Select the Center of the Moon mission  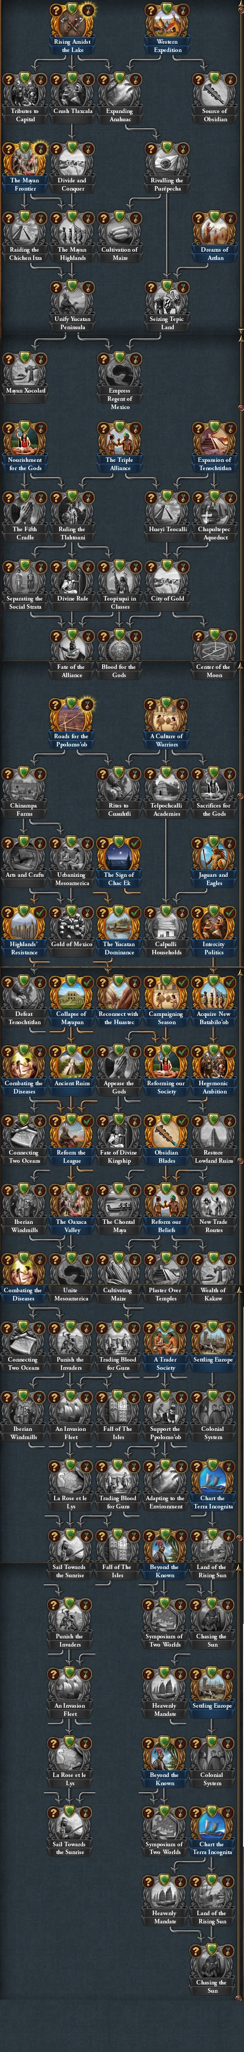(x=214, y=654)
